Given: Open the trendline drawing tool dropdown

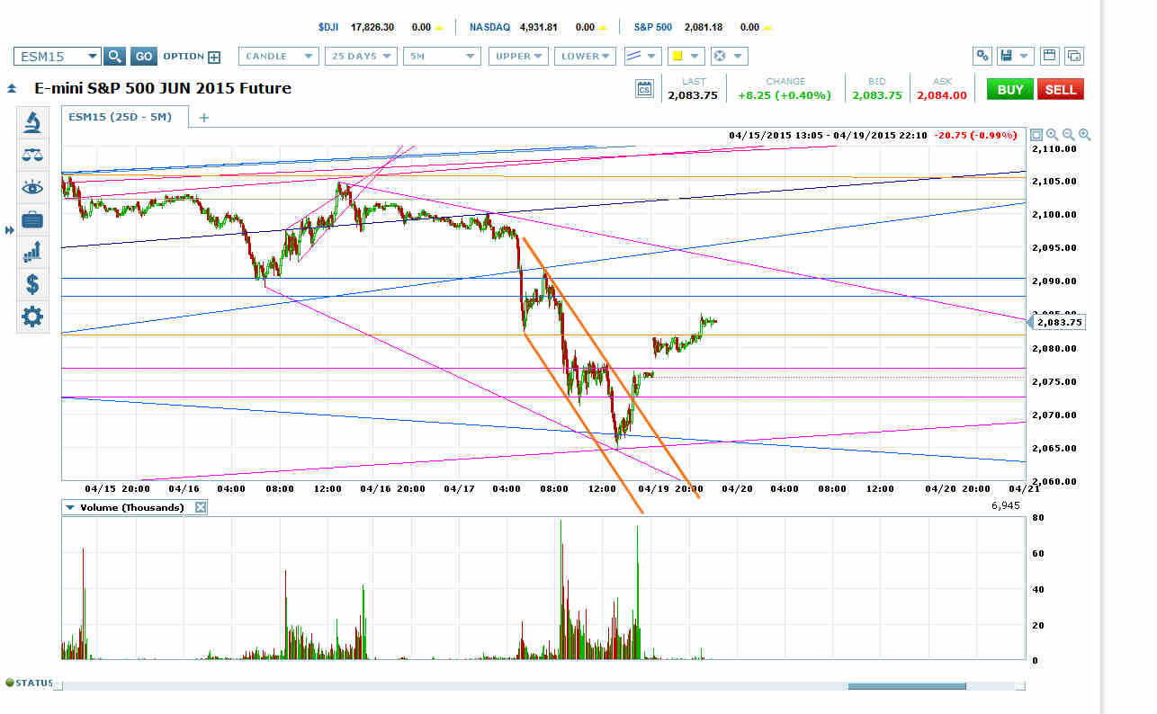Looking at the screenshot, I should (642, 57).
